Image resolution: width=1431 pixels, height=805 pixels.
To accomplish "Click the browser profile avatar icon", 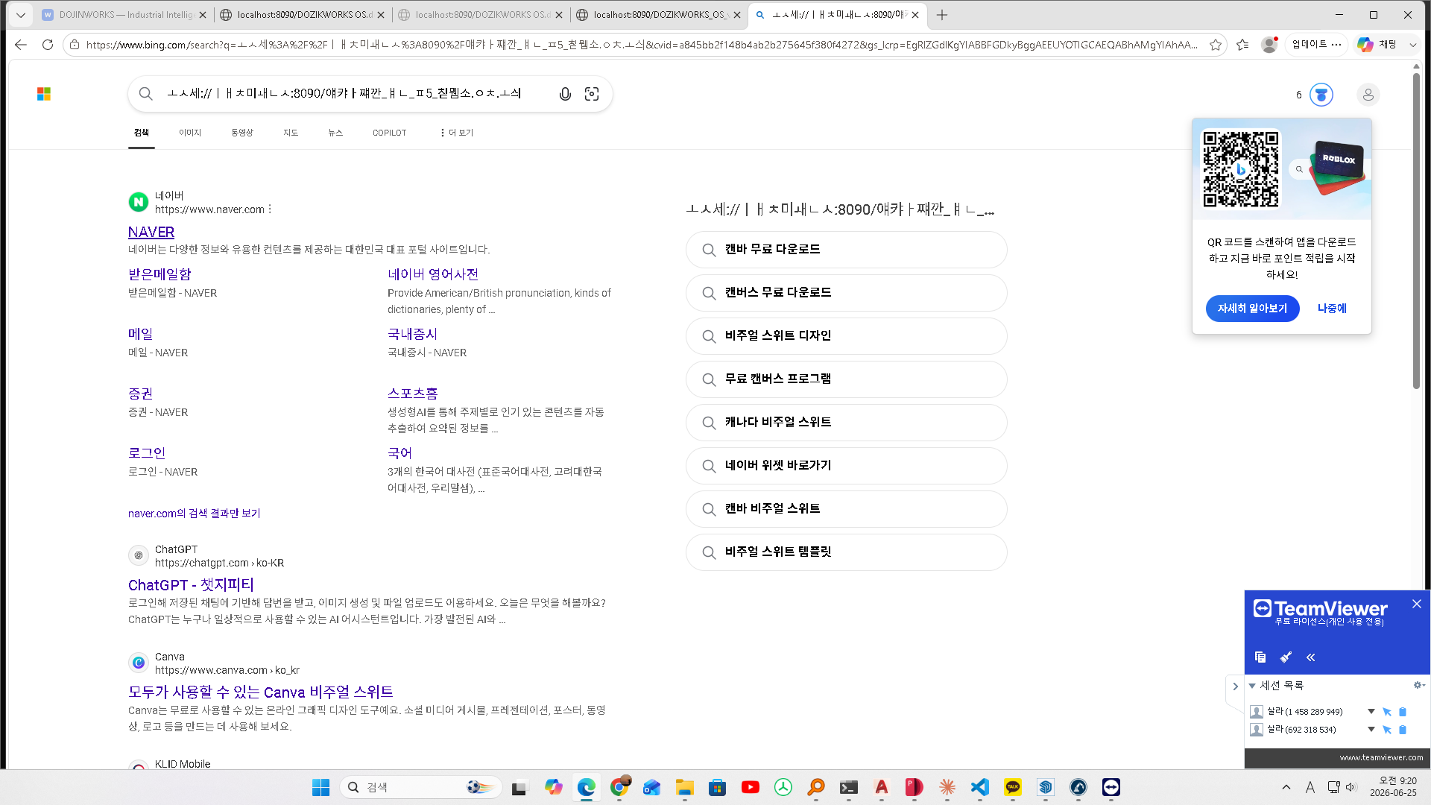I will point(1269,45).
